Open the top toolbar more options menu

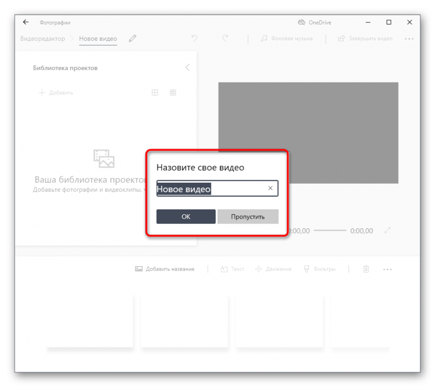point(409,39)
